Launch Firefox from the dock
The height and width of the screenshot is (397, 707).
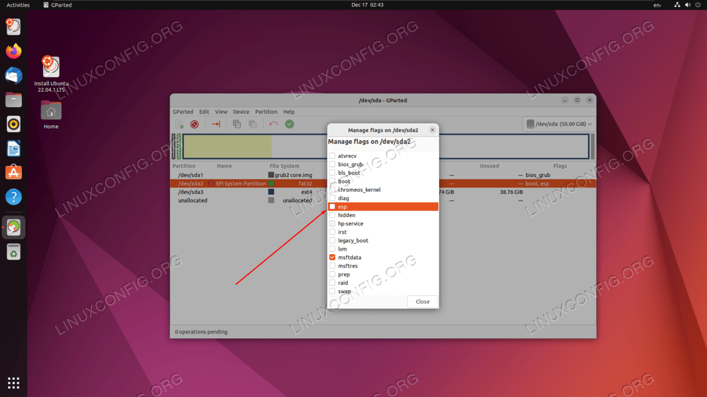pos(14,51)
